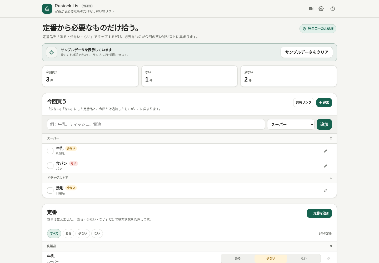The image size is (379, 263).
Task: Click the sun icon in the sample data banner
Action: [52, 52]
